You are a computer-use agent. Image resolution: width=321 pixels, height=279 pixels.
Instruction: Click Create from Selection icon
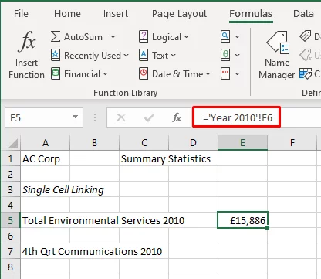306,73
